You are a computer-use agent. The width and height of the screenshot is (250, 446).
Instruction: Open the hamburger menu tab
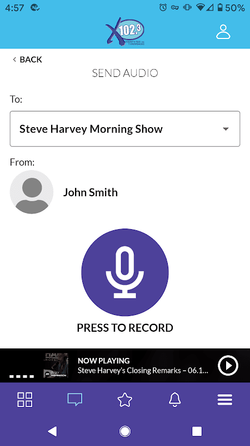click(x=225, y=399)
